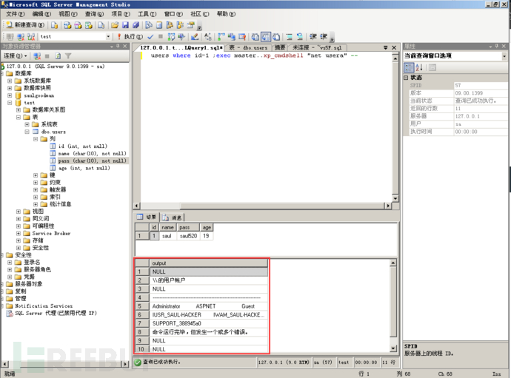Expand the saulgoodman database node
This screenshot has width=511, height=378.
click(x=10, y=95)
